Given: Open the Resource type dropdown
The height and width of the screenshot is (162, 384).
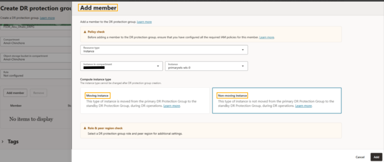Looking at the screenshot, I should (164, 50).
